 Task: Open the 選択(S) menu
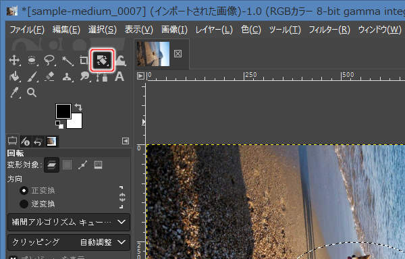point(103,30)
